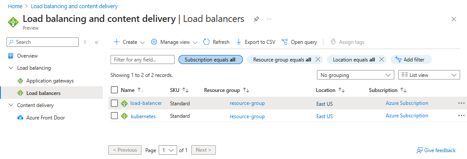Export the list to CSV
This screenshot has height=159, width=467.
[x=255, y=42]
